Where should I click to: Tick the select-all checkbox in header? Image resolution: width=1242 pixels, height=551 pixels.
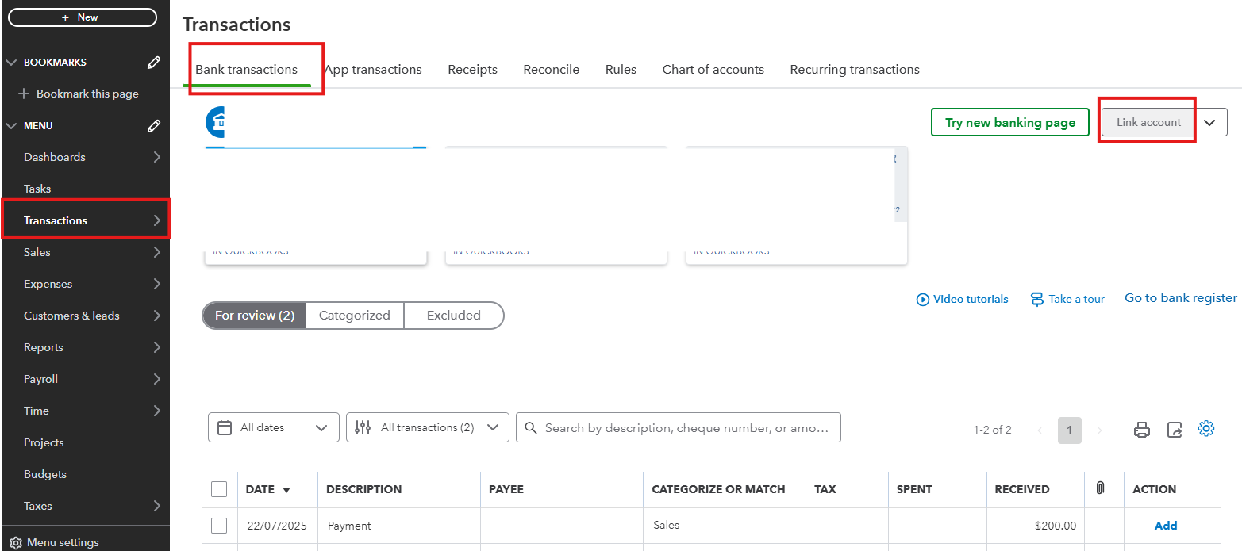[x=219, y=489]
